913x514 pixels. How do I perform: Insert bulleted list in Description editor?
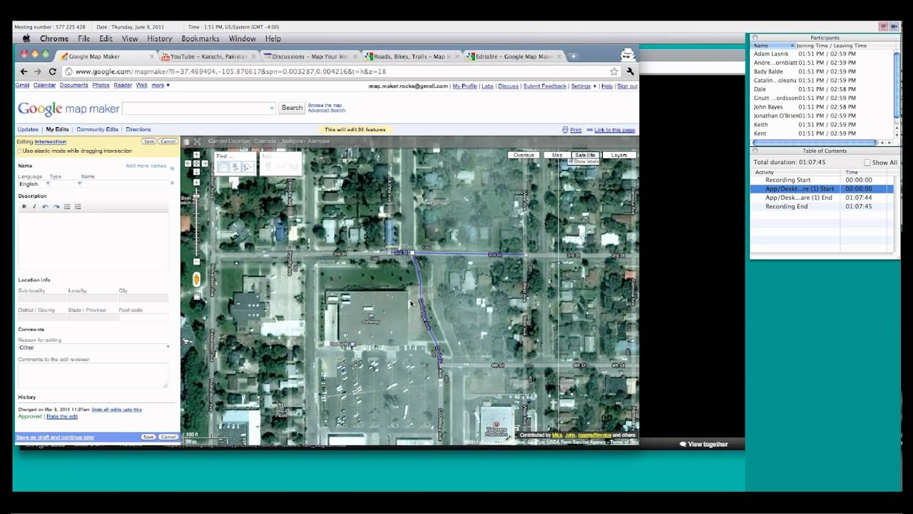click(67, 206)
